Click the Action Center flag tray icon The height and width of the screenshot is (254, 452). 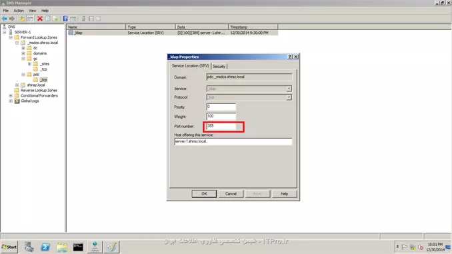pyautogui.click(x=405, y=247)
